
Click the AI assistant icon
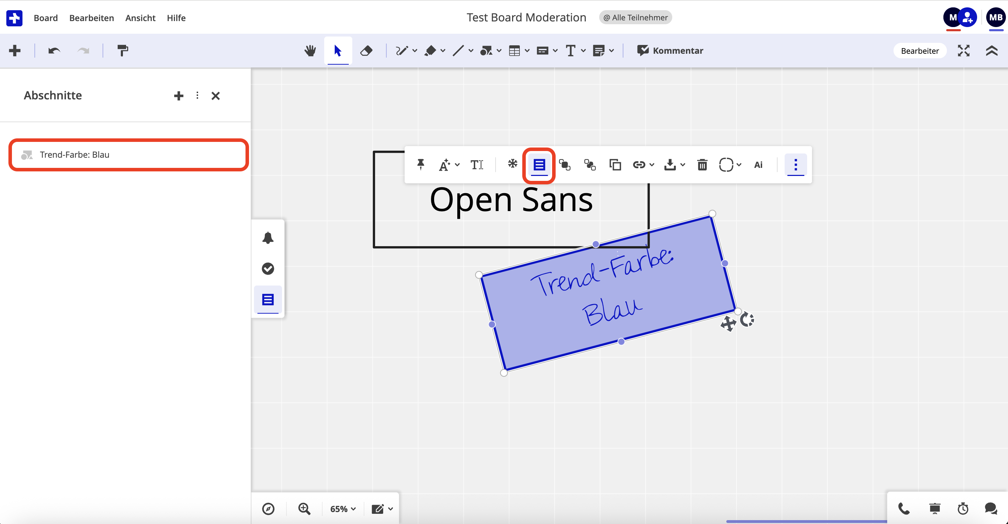[x=758, y=165]
